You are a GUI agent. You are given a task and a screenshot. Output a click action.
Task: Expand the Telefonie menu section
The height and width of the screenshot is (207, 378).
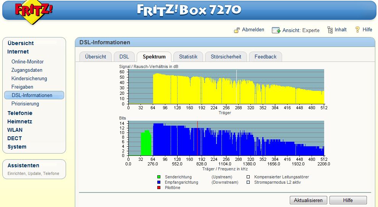tap(20, 113)
